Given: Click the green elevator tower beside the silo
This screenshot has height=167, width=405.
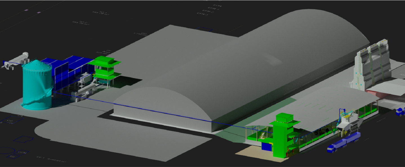Looking at the screenshot, I should tap(104, 70).
